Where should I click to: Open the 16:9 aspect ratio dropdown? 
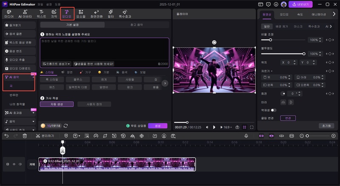click(x=227, y=127)
